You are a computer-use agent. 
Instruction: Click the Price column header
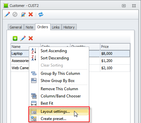[x=115, y=47]
